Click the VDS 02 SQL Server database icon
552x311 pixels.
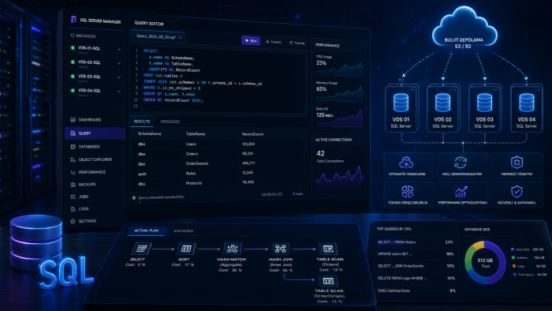click(442, 103)
